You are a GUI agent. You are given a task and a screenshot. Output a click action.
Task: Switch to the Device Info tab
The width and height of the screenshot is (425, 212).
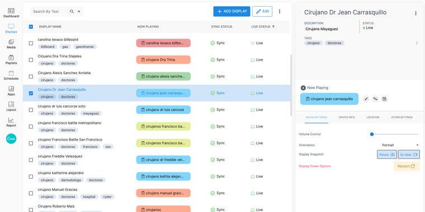coord(346,117)
